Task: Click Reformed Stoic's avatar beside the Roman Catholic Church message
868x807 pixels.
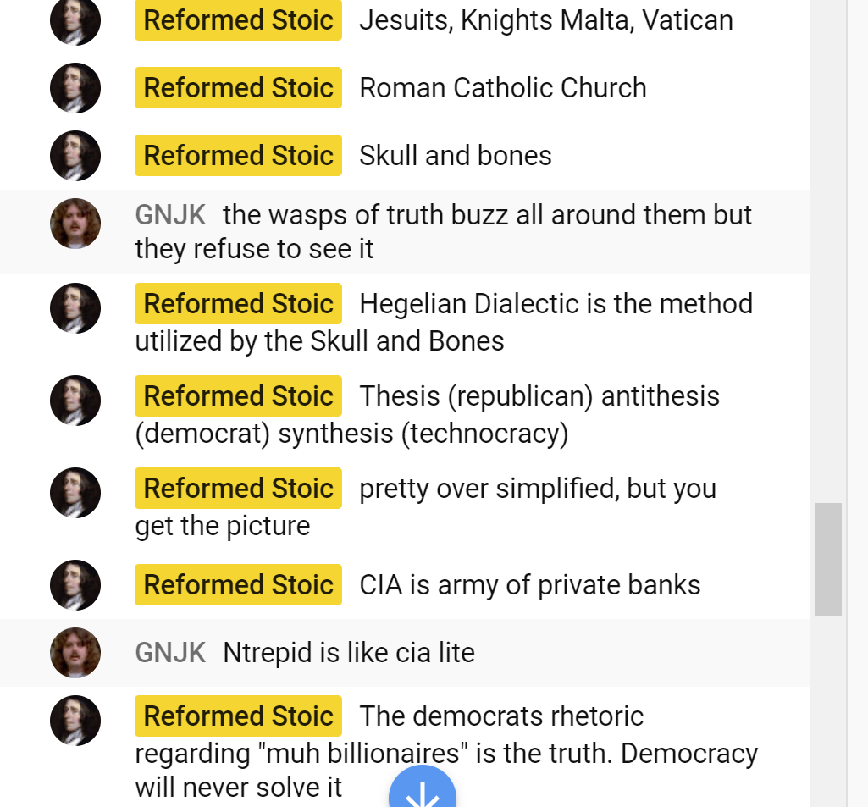Action: click(x=75, y=88)
